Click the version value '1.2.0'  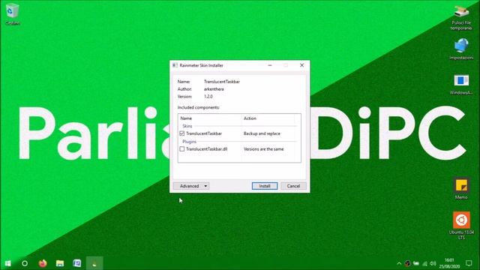pos(208,97)
